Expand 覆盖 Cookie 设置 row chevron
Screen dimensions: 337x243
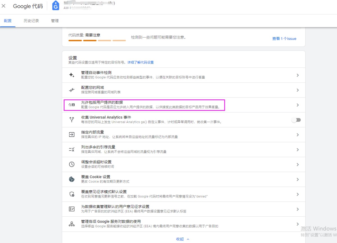(x=298, y=179)
